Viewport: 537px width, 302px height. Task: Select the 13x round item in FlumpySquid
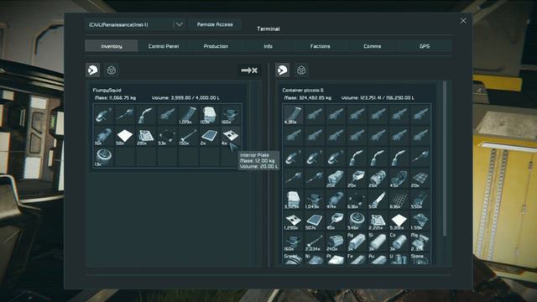pos(104,158)
